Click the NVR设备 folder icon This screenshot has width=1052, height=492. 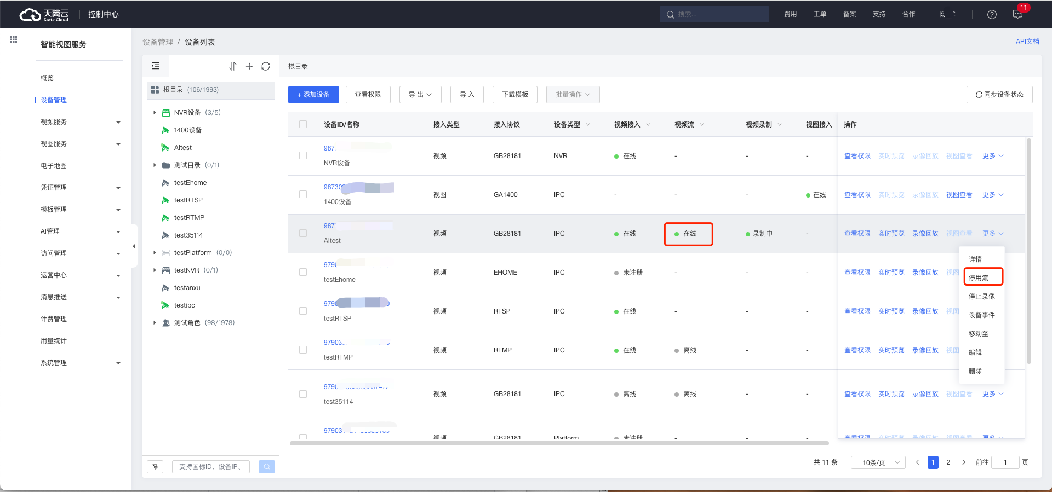click(x=166, y=113)
